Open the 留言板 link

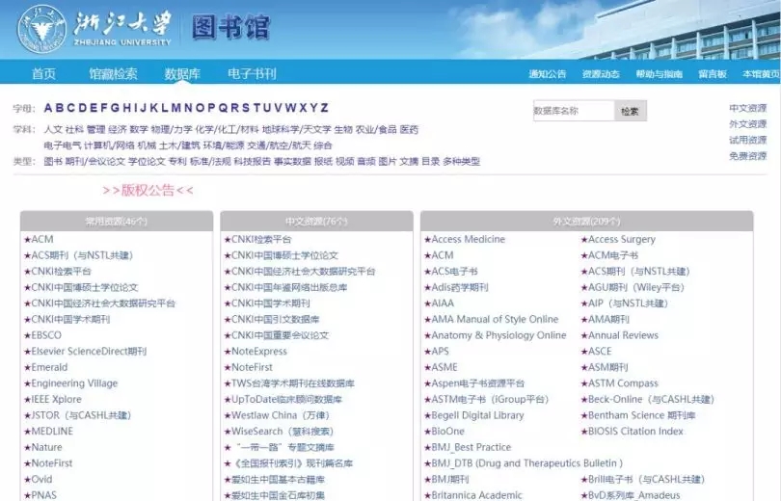[712, 74]
